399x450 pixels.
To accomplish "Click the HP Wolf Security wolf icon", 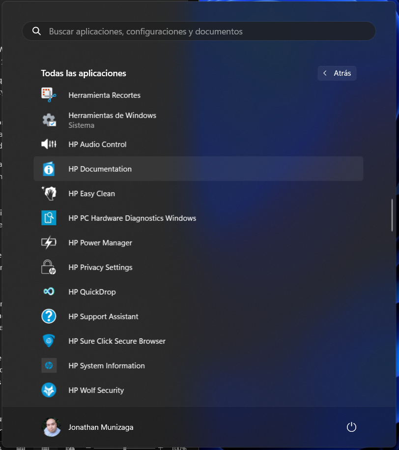I will (49, 390).
